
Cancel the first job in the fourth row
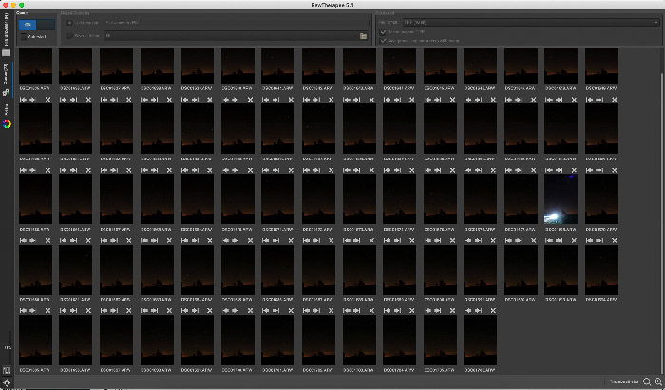click(x=47, y=240)
